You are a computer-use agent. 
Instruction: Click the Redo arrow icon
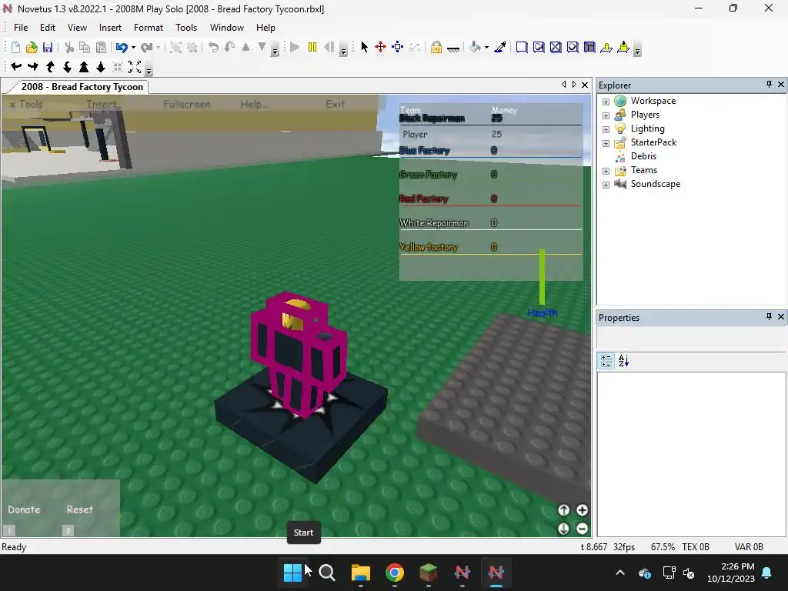(146, 47)
